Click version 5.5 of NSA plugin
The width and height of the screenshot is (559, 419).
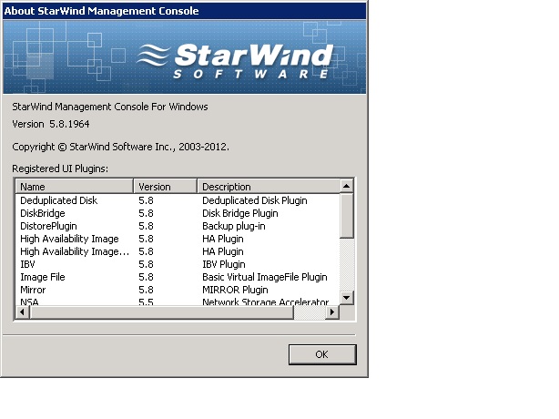(146, 302)
